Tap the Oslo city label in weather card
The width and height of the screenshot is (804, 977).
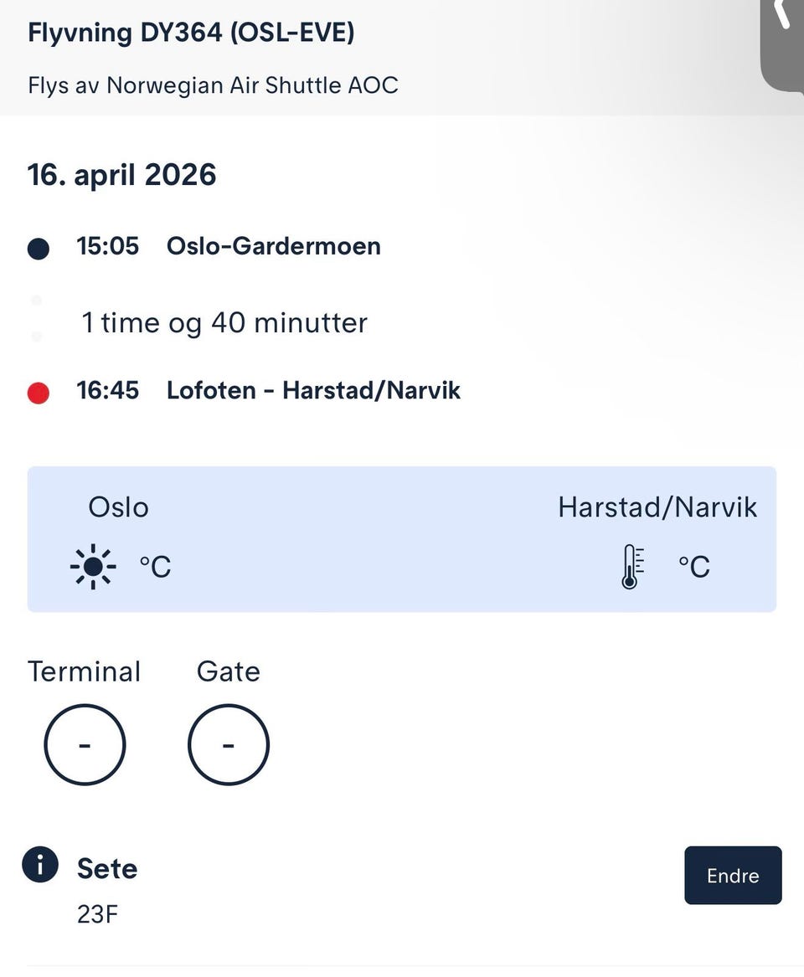118,507
